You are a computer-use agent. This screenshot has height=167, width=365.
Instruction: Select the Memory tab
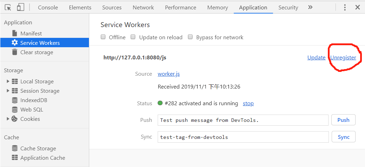pyautogui.click(x=218, y=7)
